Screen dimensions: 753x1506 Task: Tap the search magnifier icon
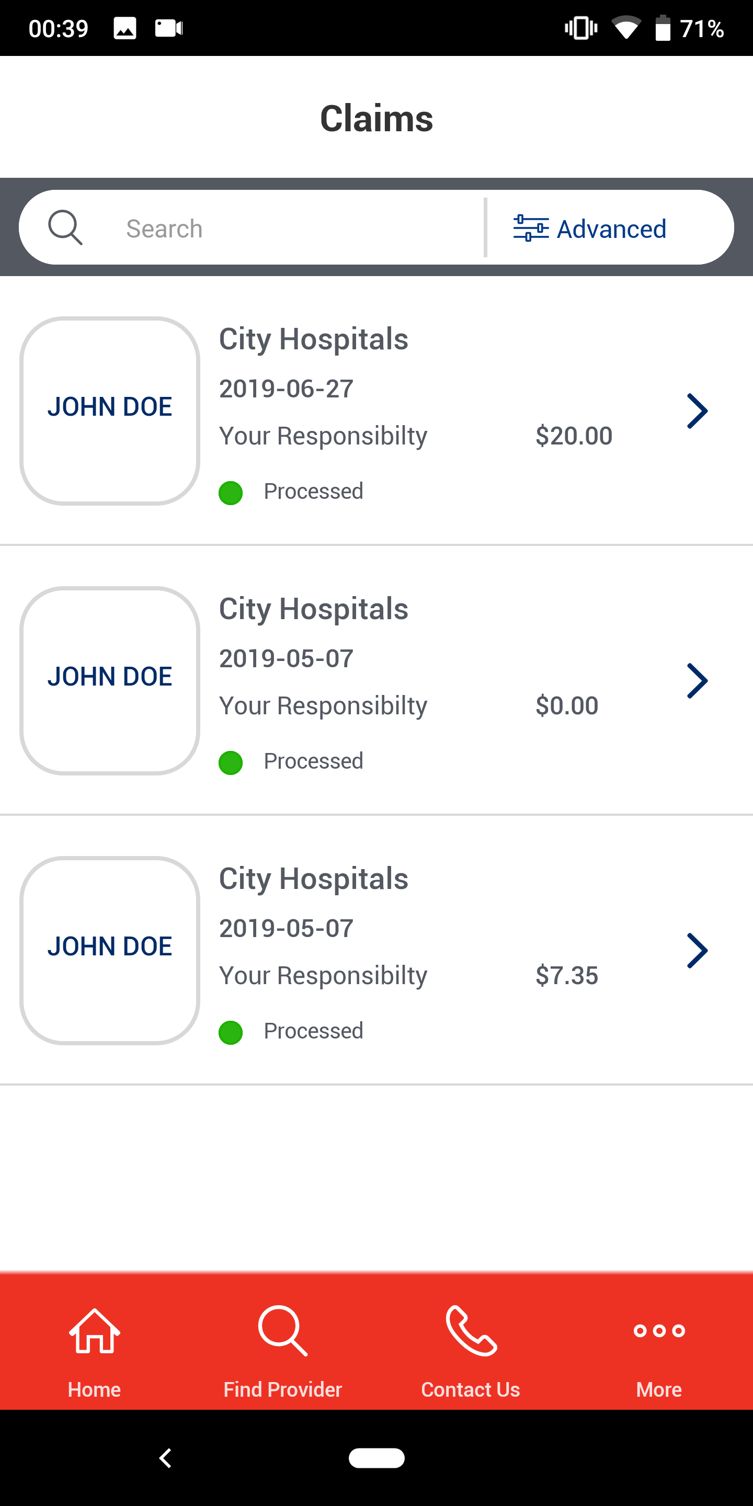65,227
